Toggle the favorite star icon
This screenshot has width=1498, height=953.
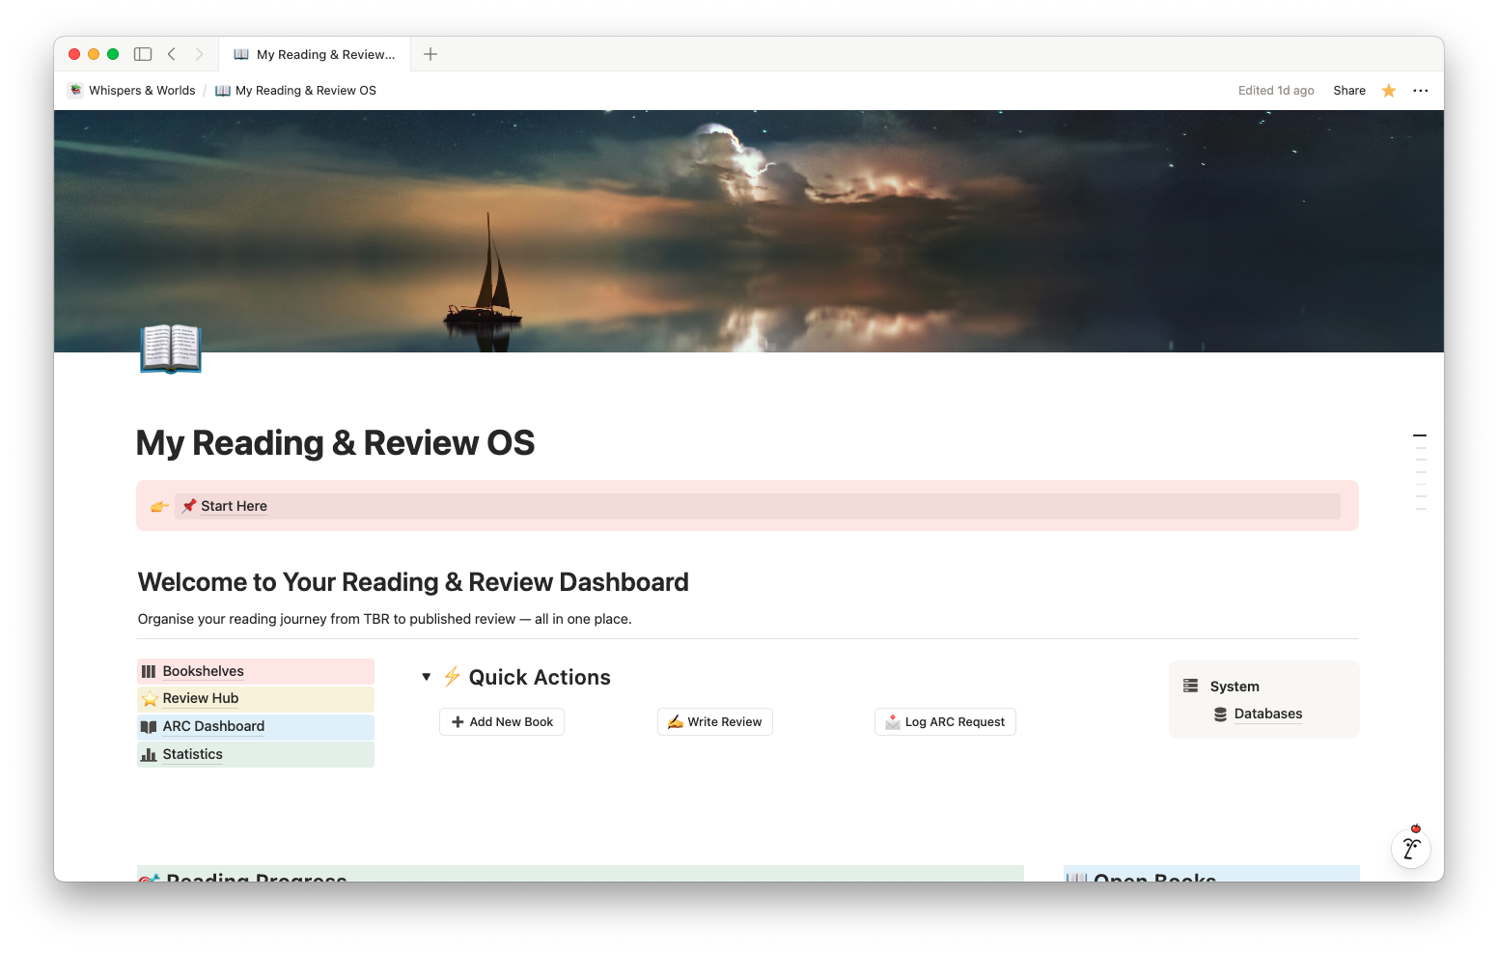[x=1389, y=91]
